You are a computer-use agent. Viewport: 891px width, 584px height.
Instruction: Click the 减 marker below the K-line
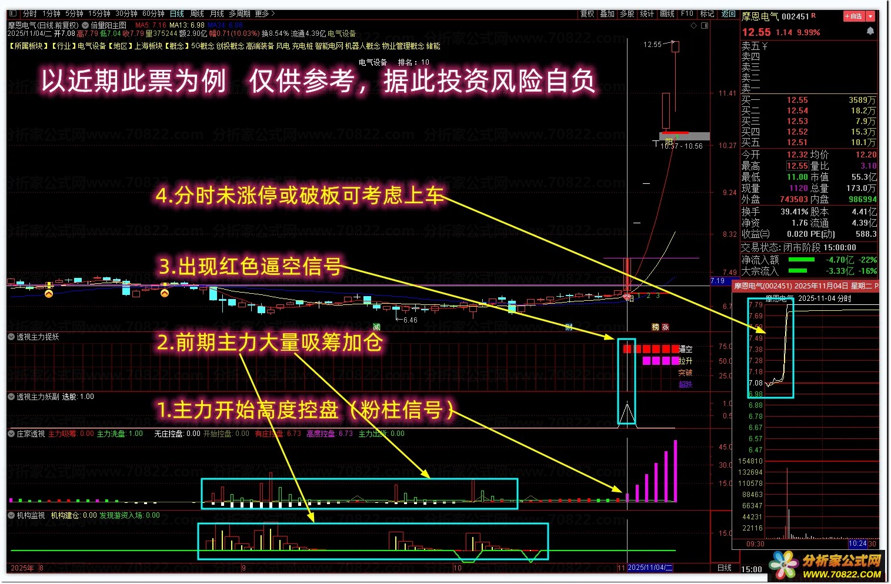(376, 327)
